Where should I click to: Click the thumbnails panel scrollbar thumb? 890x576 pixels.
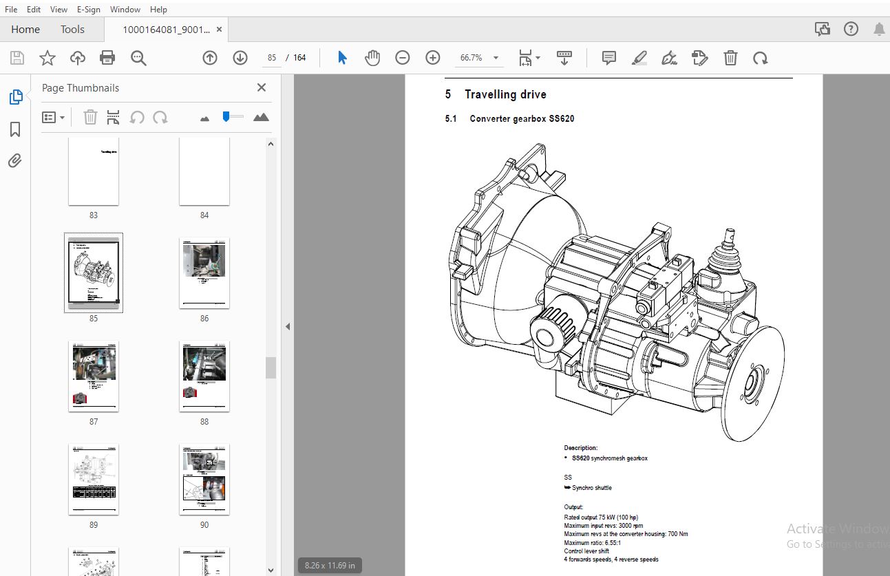pos(271,367)
